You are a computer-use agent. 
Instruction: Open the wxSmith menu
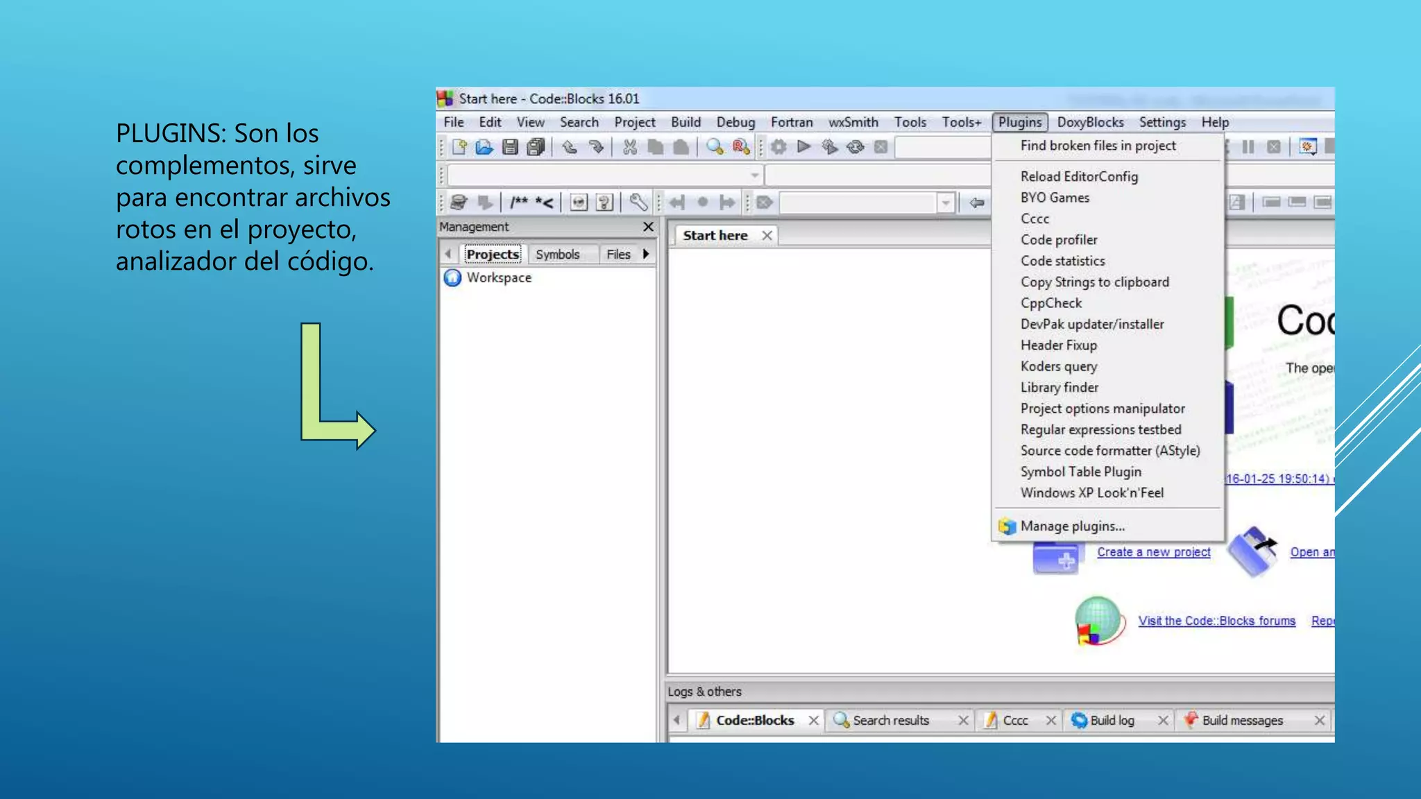(853, 122)
